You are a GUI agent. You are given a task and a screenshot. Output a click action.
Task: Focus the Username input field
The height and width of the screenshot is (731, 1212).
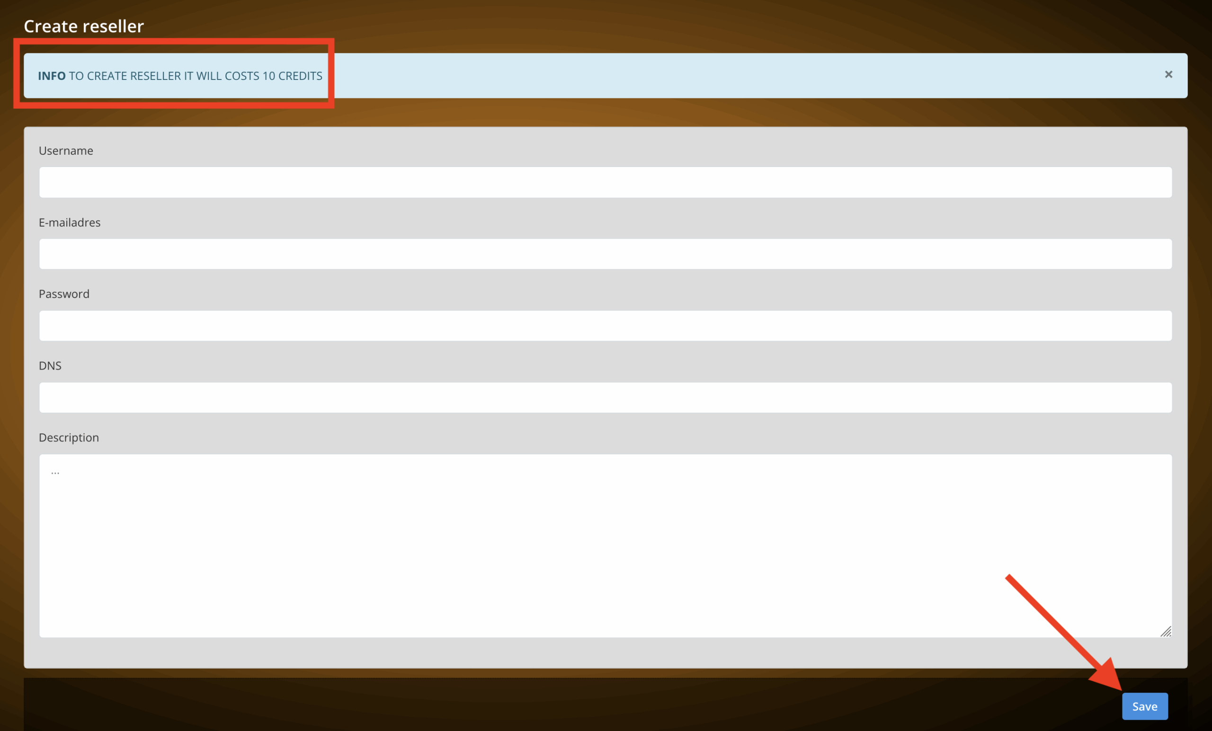point(606,182)
